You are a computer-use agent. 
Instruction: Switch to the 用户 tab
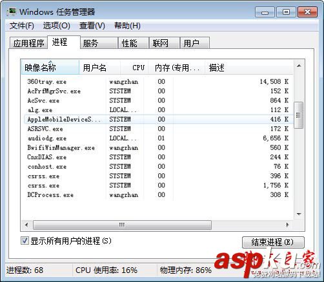(195, 43)
